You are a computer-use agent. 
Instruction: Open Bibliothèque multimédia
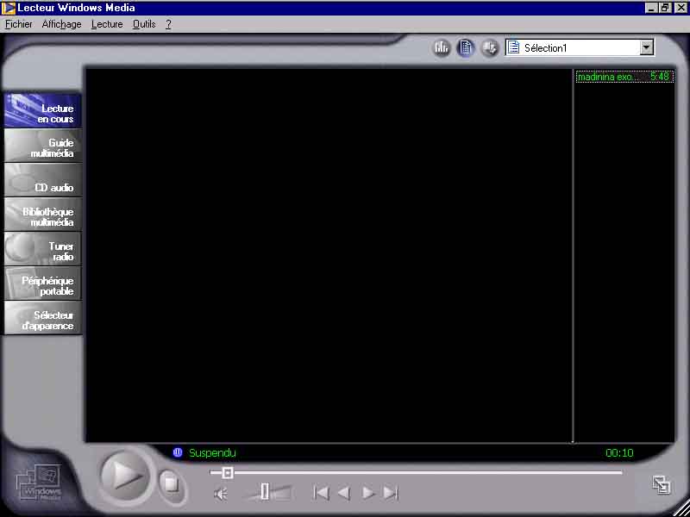[x=42, y=214]
